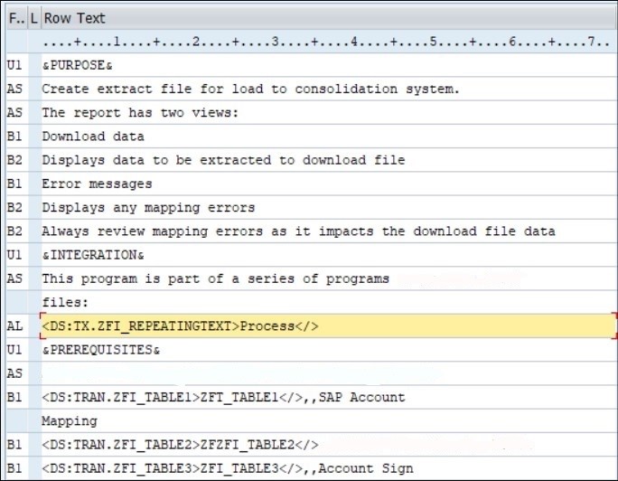Click the AL format cell beside Process line
Viewport: 618px width, 481px height.
(x=17, y=326)
